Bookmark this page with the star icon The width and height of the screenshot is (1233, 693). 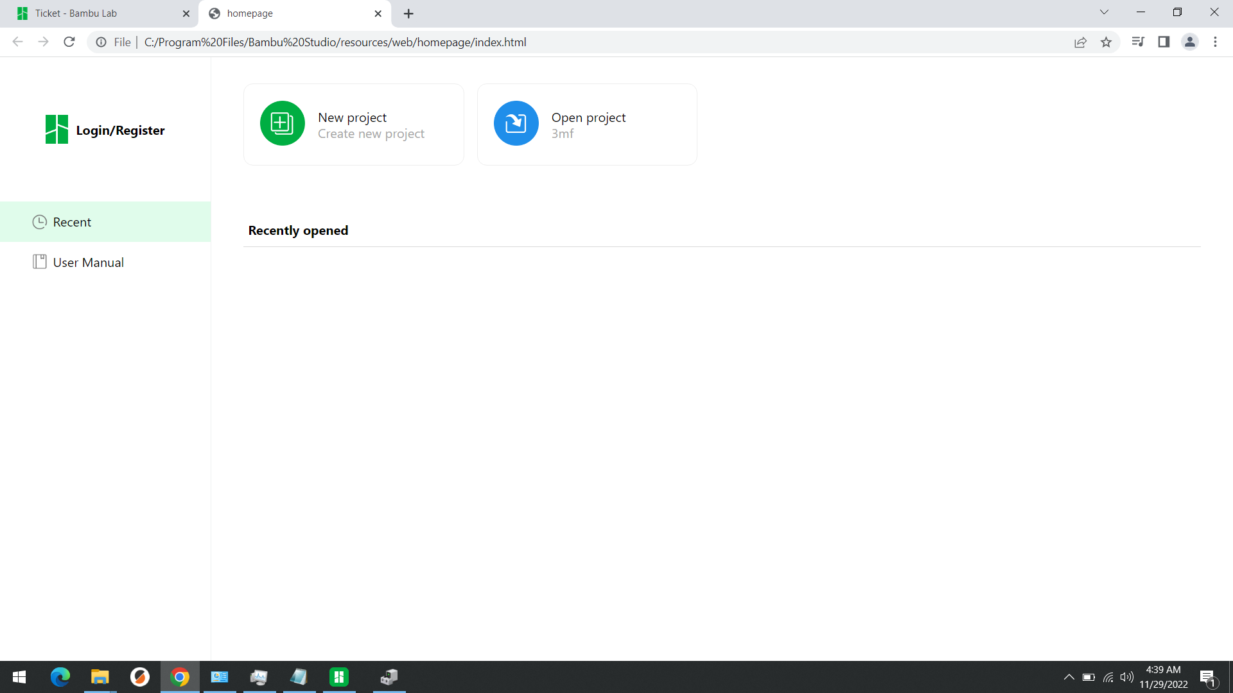[1106, 42]
